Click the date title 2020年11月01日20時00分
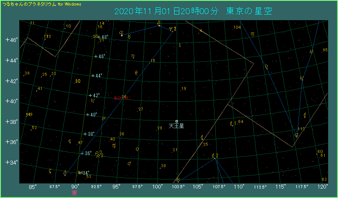This screenshot has height=198, width=338. tap(167, 11)
